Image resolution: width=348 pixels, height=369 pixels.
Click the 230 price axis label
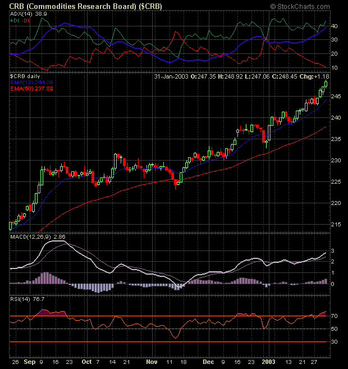pyautogui.click(x=336, y=160)
